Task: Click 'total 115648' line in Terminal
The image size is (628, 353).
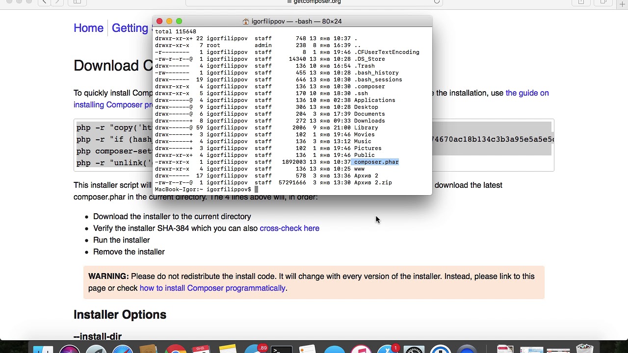Action: [x=176, y=31]
